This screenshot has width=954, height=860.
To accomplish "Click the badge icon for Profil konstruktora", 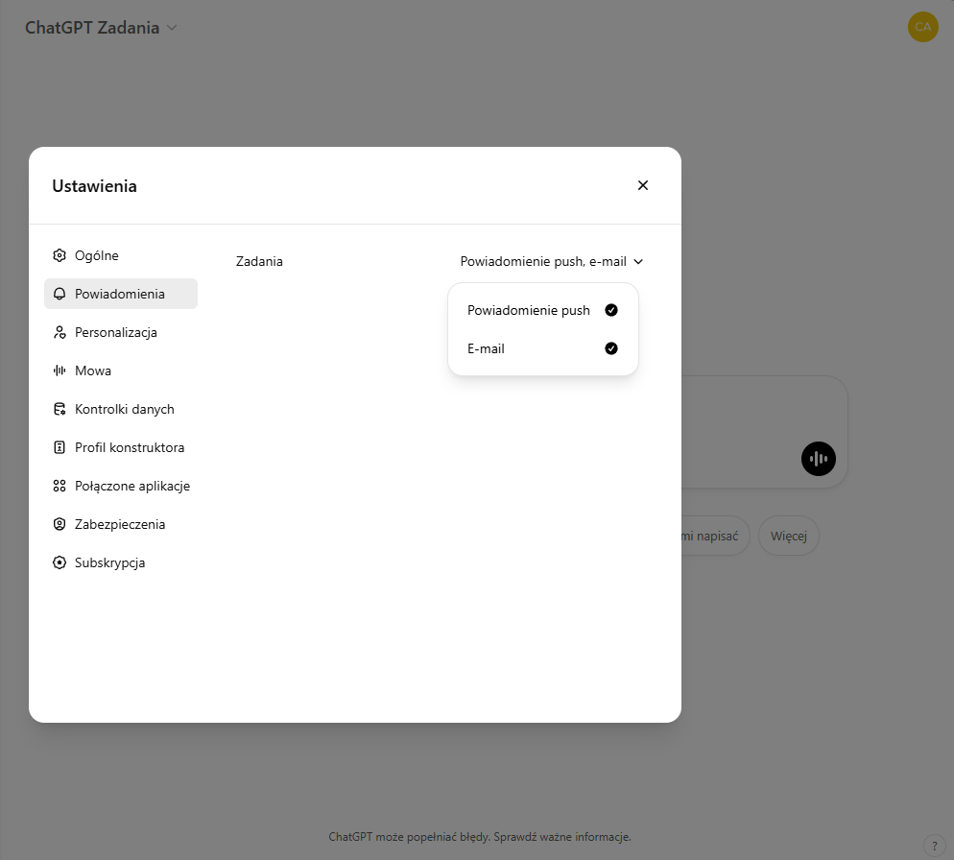I will pos(59,447).
